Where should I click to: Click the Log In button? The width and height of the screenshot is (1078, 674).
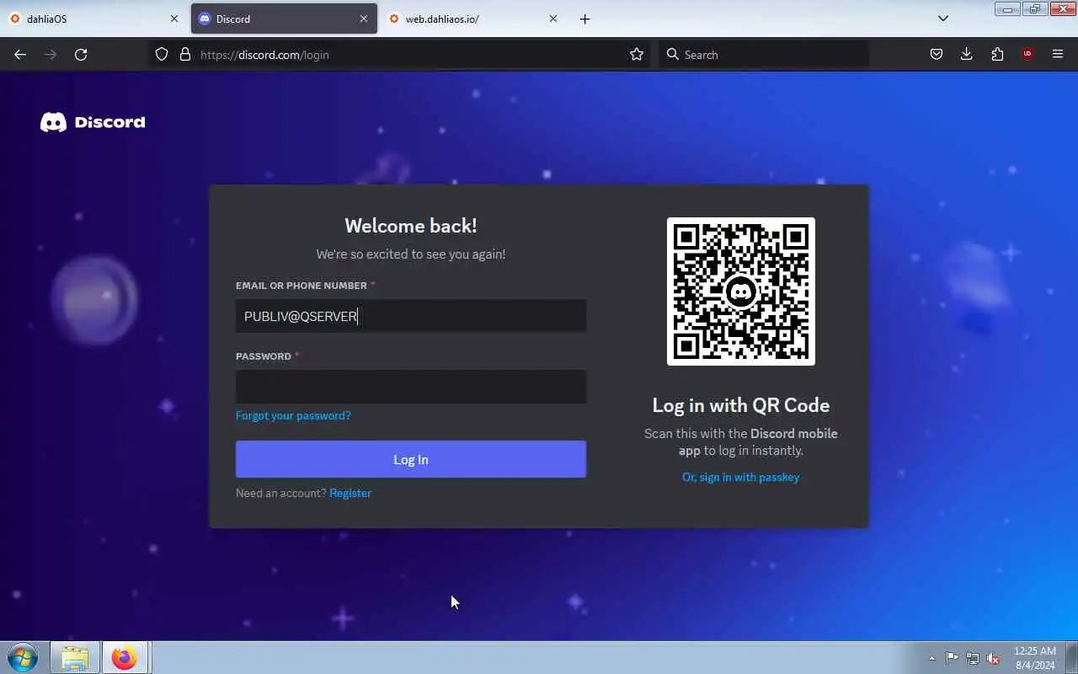click(x=411, y=459)
